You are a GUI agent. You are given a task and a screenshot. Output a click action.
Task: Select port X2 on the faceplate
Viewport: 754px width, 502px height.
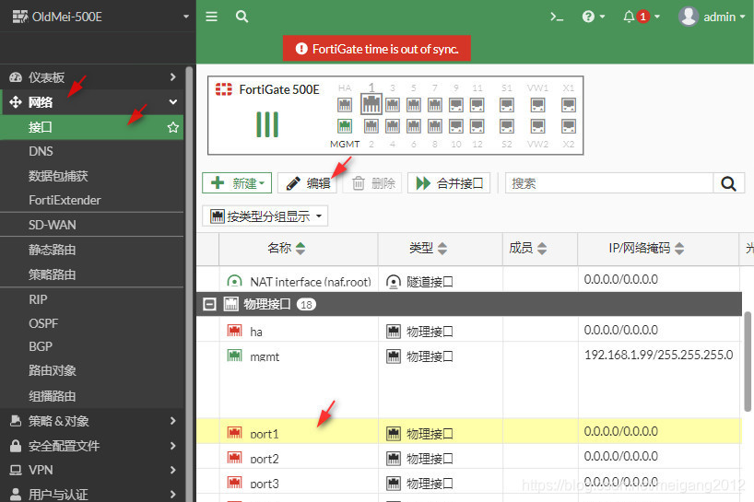pos(569,126)
